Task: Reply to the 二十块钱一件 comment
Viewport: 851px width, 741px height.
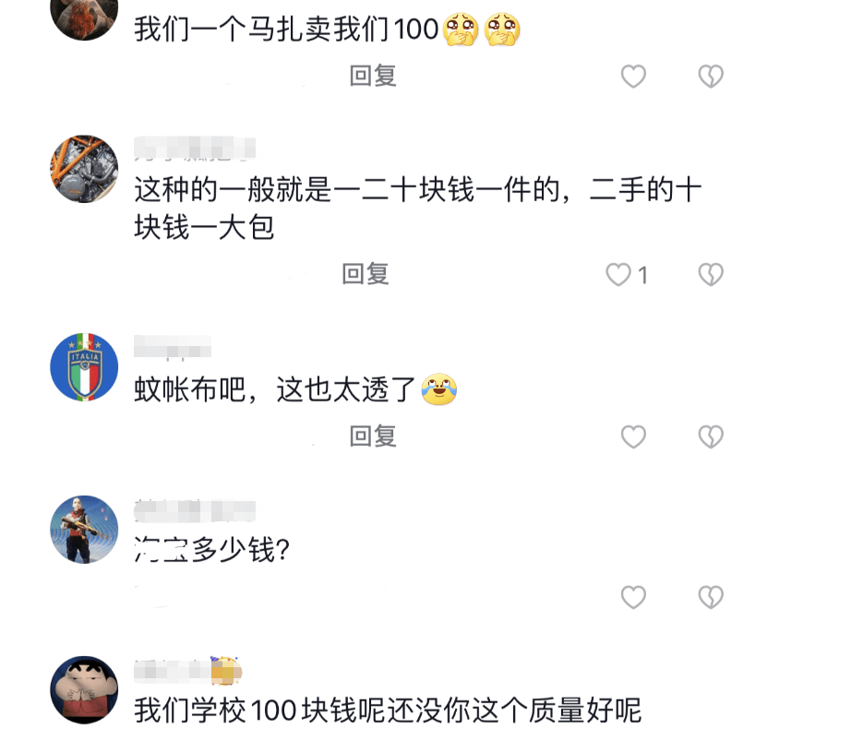Action: point(366,274)
